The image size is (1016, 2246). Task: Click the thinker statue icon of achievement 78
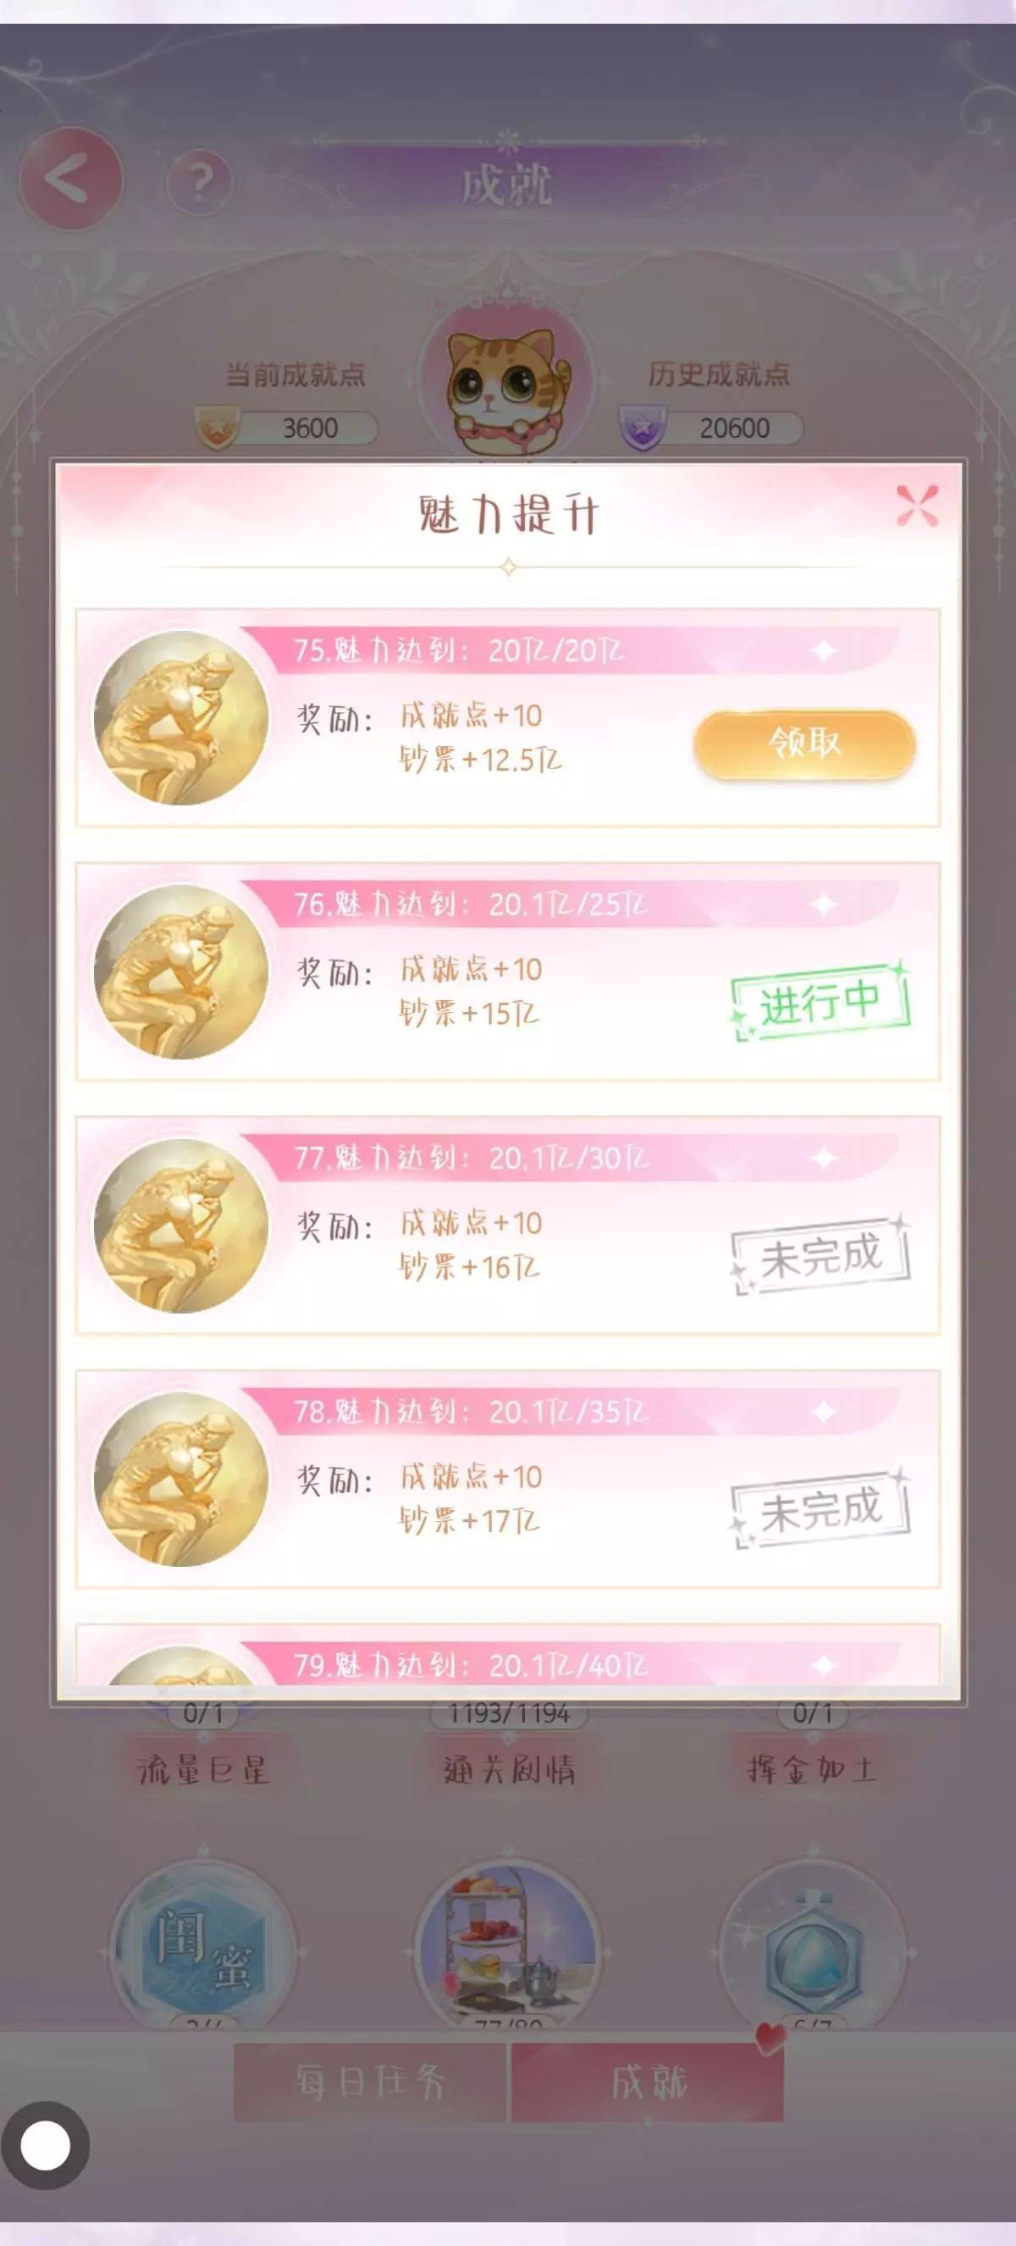click(180, 1479)
